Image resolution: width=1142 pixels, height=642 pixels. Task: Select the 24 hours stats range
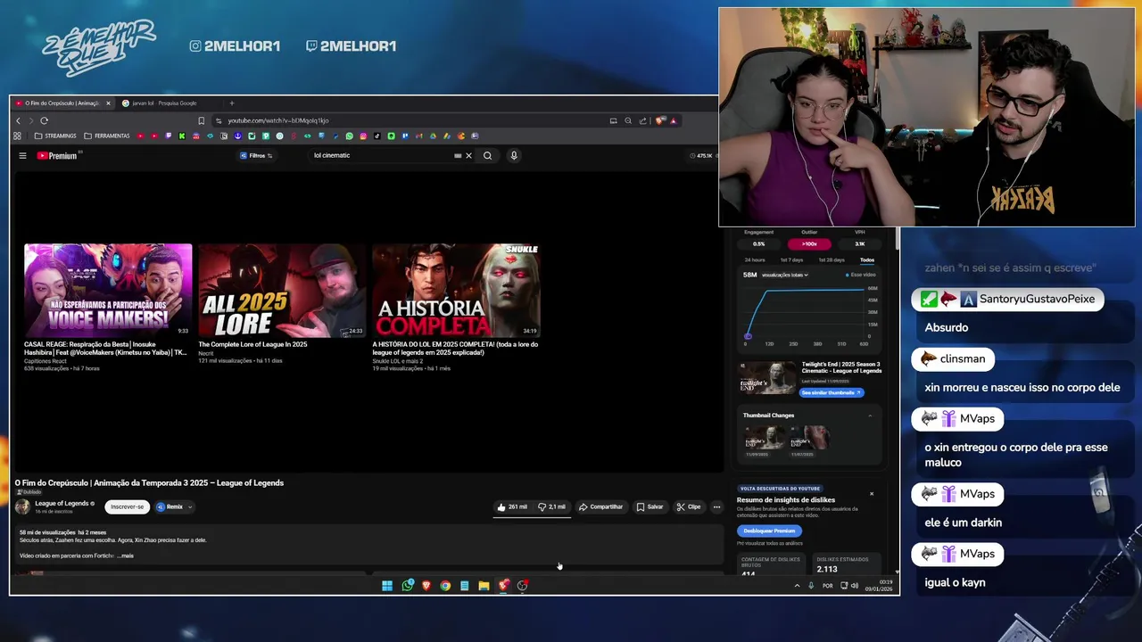(755, 259)
